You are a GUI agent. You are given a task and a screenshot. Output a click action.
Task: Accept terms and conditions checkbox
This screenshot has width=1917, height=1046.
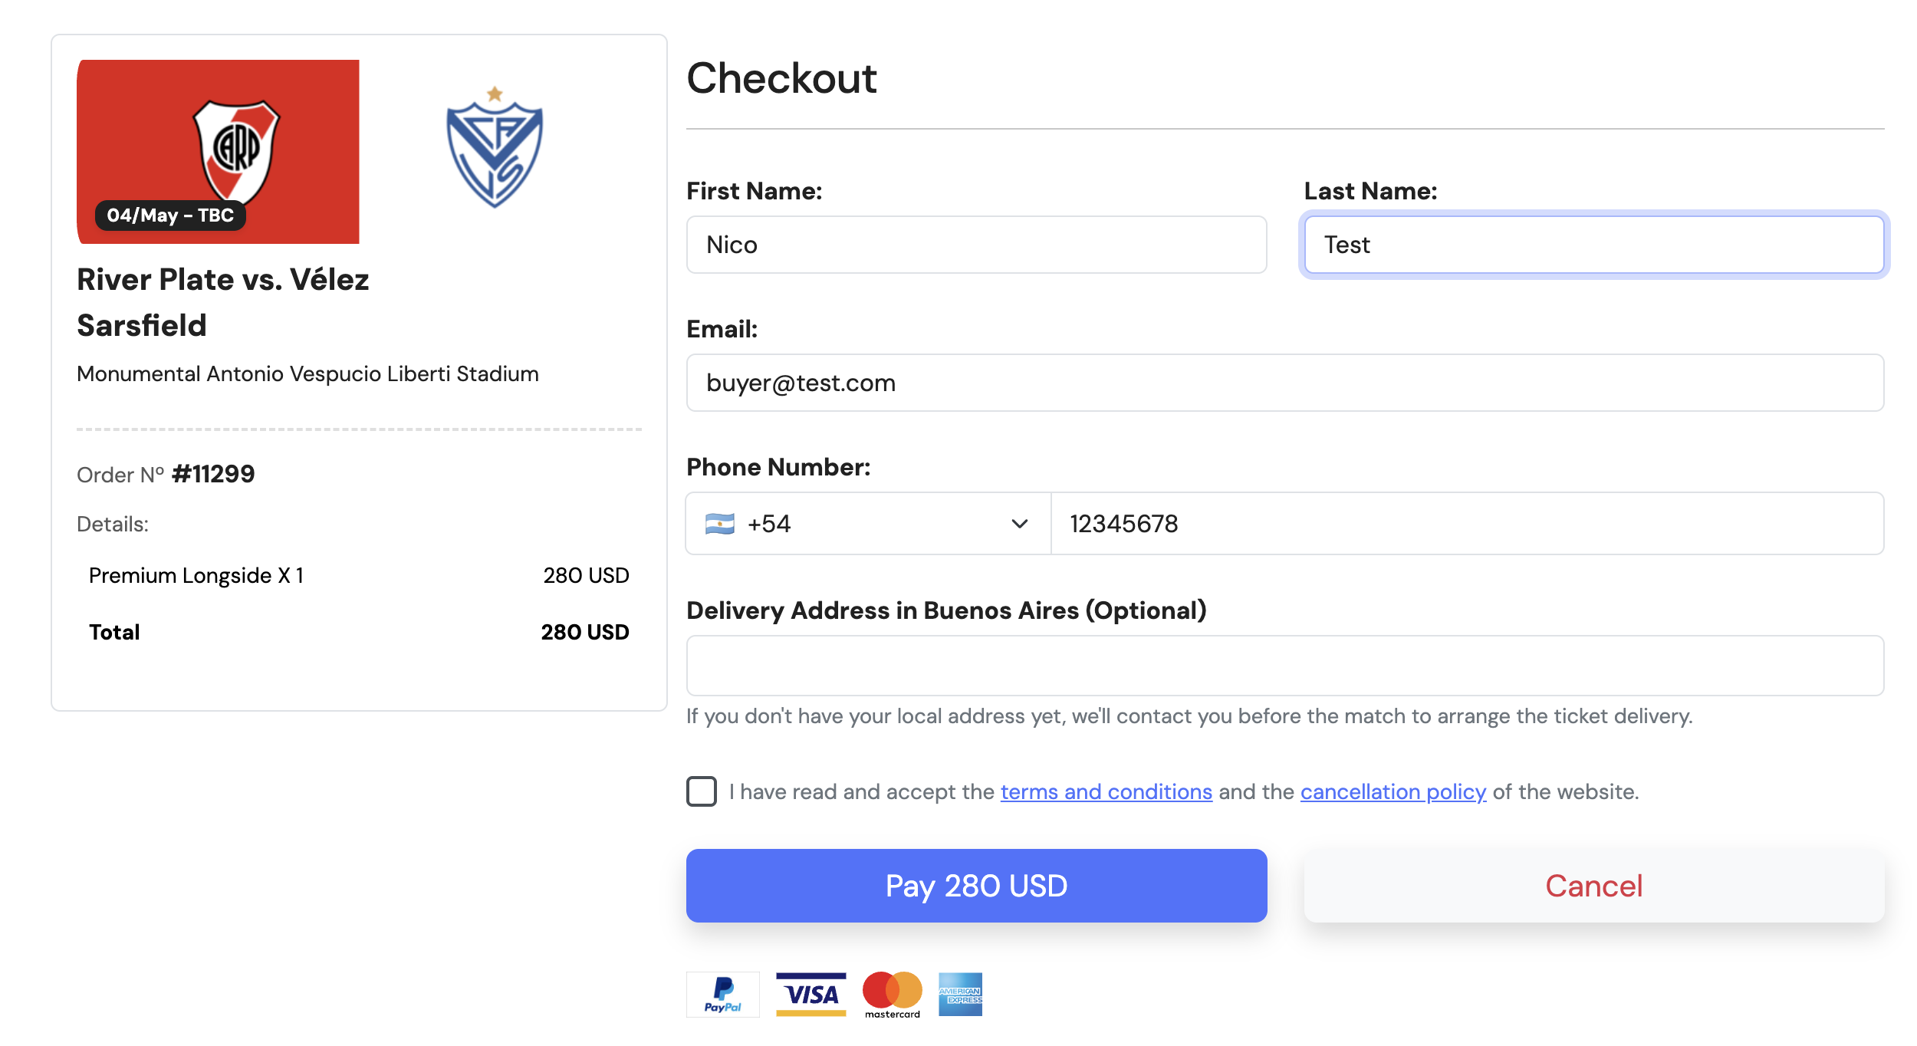(x=701, y=791)
